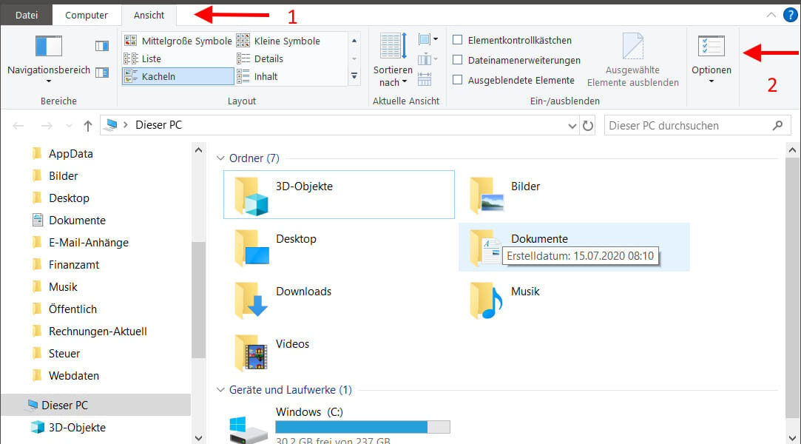This screenshot has height=444, width=801.
Task: Open Dokumente in the navigation tree
Action: [x=77, y=221]
